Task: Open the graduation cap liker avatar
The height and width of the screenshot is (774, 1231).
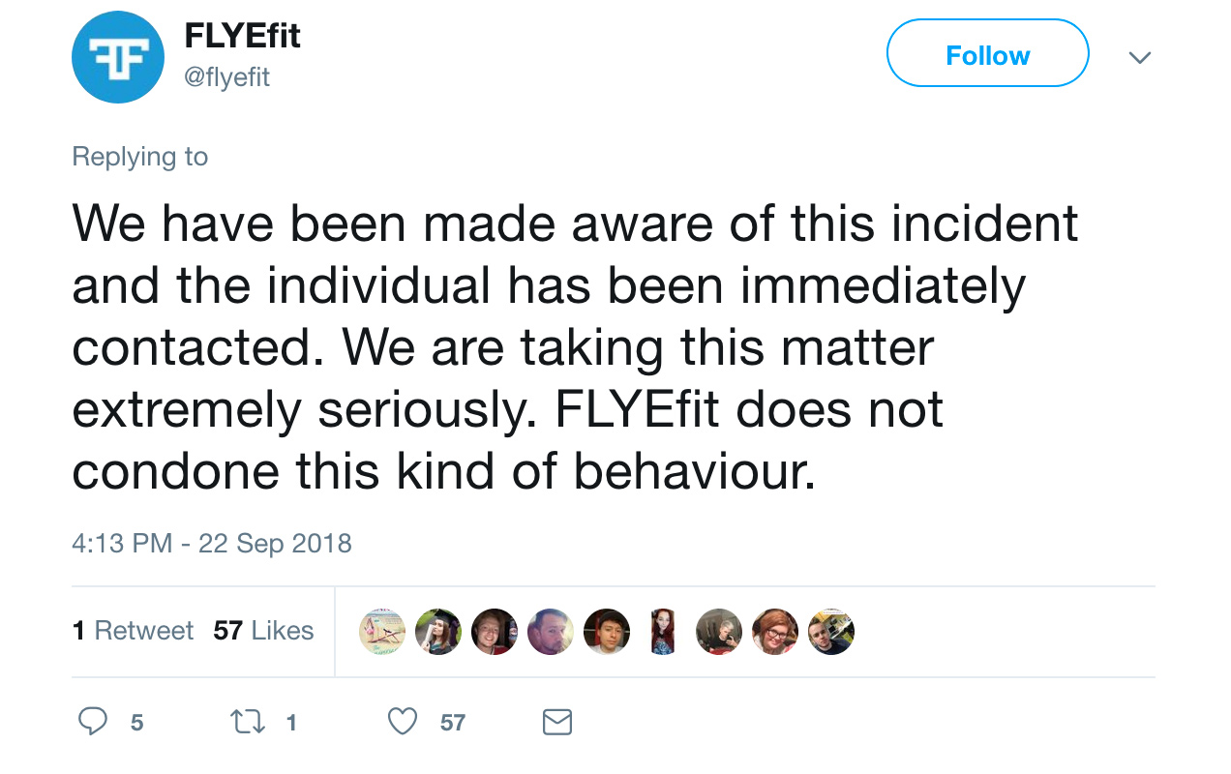Action: click(x=438, y=632)
